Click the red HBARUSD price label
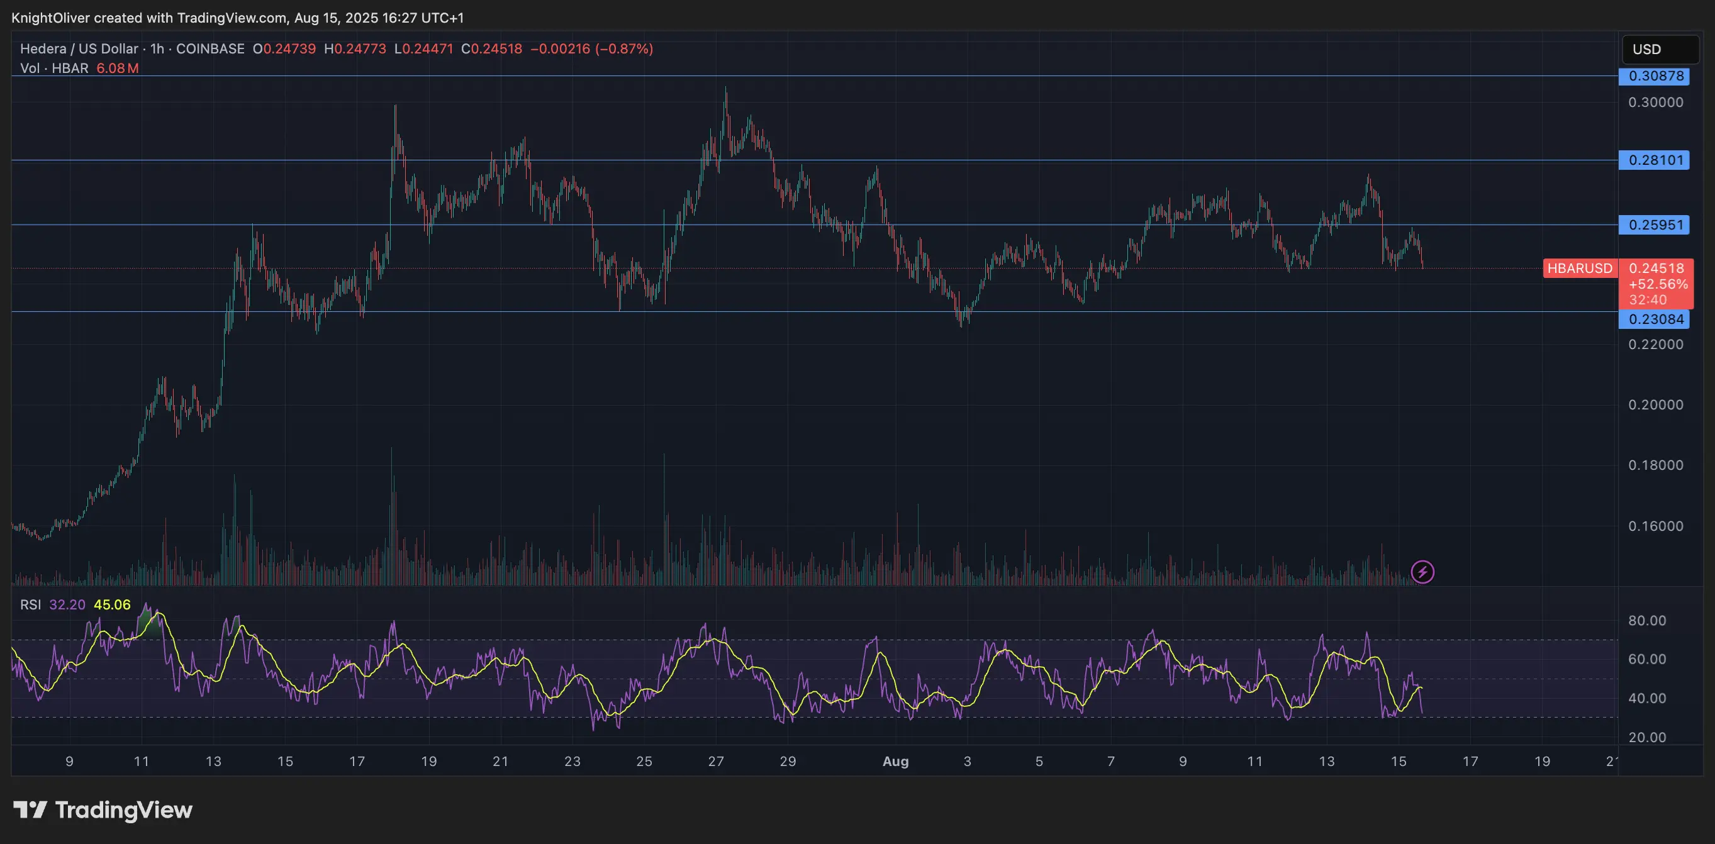The height and width of the screenshot is (844, 1715). pos(1580,269)
